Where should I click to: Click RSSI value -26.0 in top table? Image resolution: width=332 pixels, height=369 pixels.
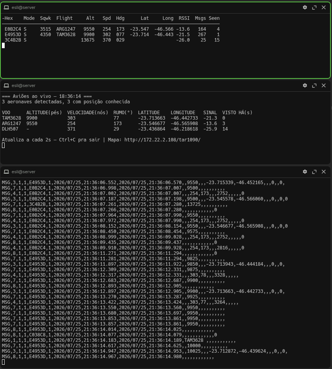coord(183,40)
